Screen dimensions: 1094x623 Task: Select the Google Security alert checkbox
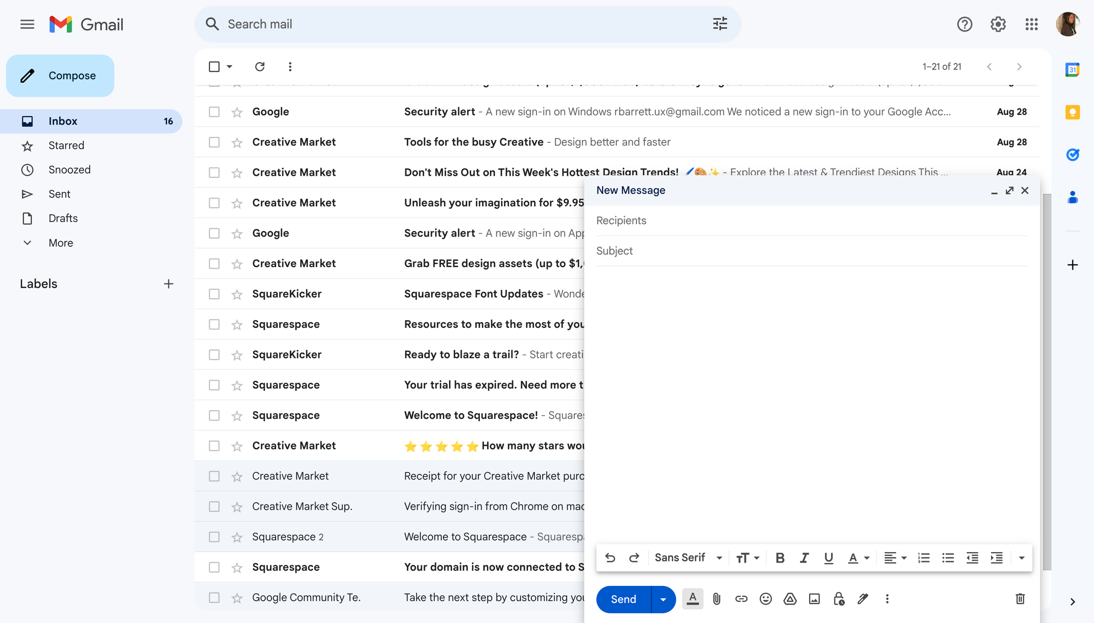coord(214,112)
